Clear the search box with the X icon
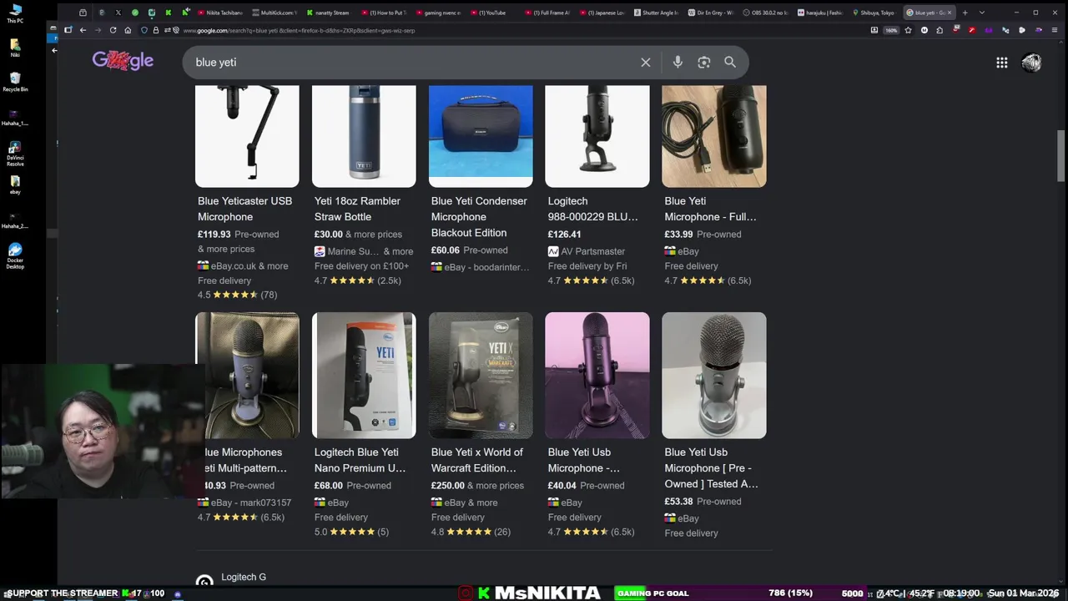The image size is (1068, 601). 645,63
